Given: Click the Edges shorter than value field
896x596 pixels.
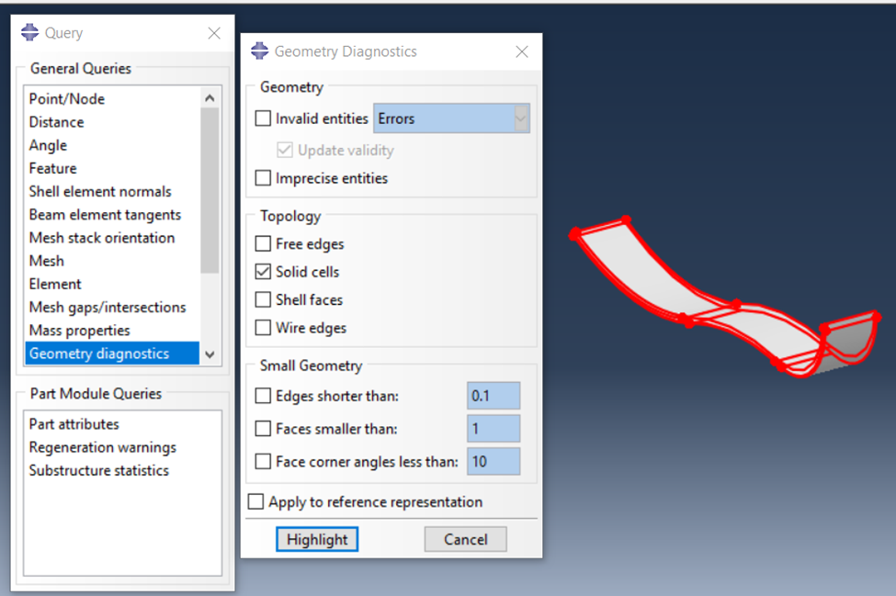Looking at the screenshot, I should point(493,396).
